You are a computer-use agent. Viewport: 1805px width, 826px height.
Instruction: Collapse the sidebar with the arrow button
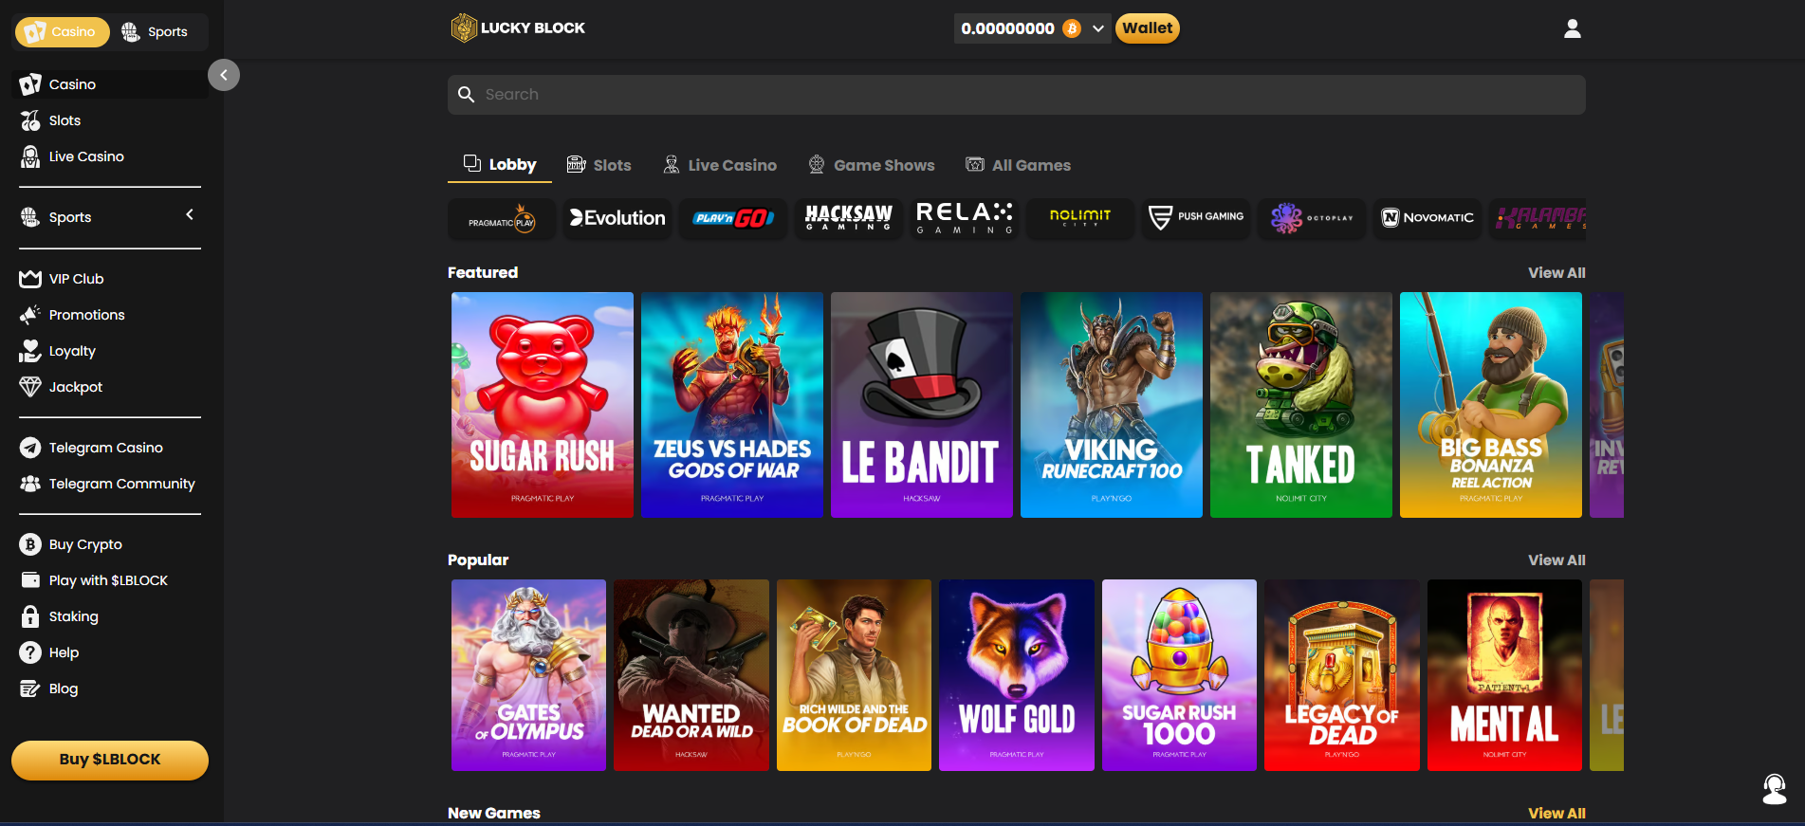tap(224, 75)
